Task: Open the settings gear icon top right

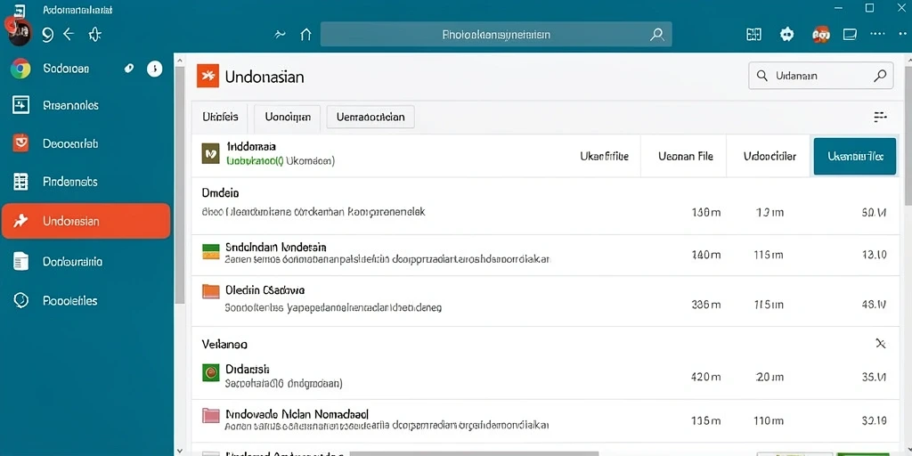Action: click(x=787, y=35)
